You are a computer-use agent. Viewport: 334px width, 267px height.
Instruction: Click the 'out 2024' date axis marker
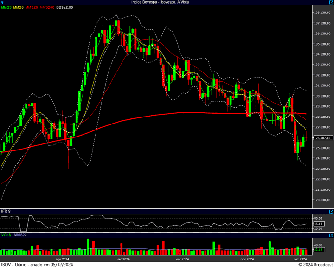(x=182, y=259)
